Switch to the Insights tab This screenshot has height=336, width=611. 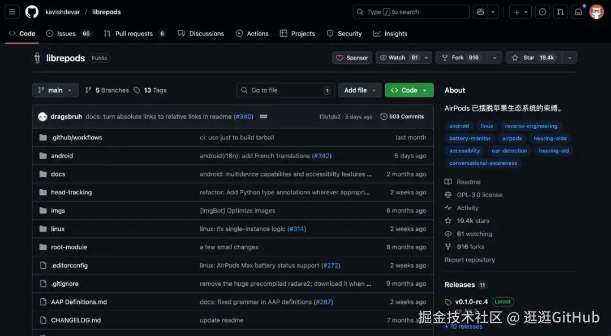(x=390, y=33)
